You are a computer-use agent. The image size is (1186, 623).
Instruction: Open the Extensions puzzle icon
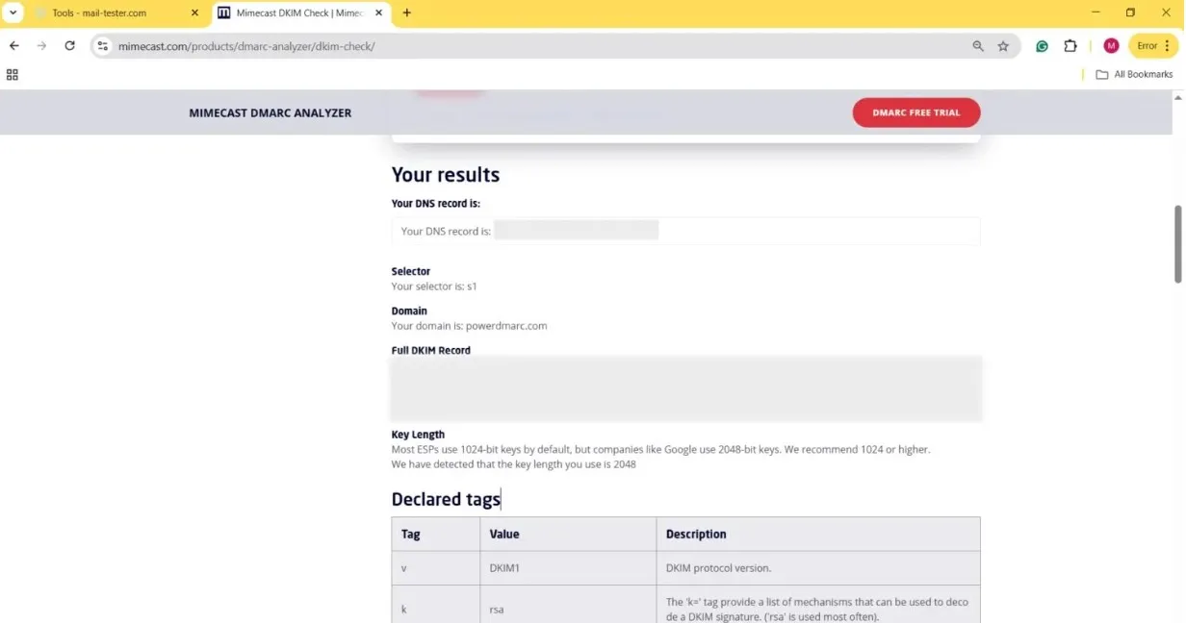tap(1070, 46)
